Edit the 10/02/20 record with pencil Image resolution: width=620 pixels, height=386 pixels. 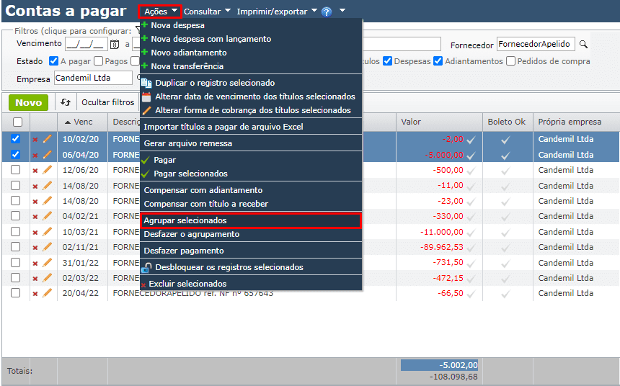[47, 139]
